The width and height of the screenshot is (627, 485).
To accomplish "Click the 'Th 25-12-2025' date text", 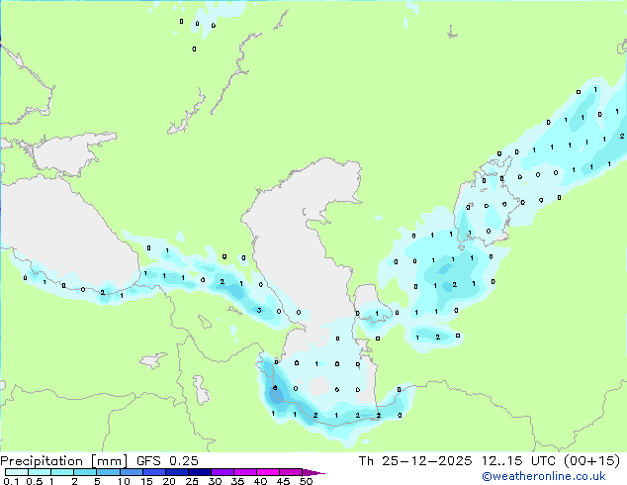I will point(415,461).
